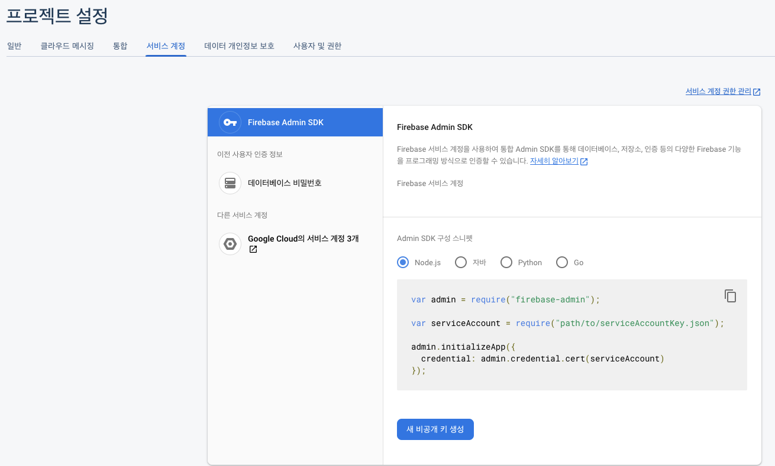Select Firebase Admin SDK in the sidebar
The width and height of the screenshot is (775, 466).
coord(295,122)
